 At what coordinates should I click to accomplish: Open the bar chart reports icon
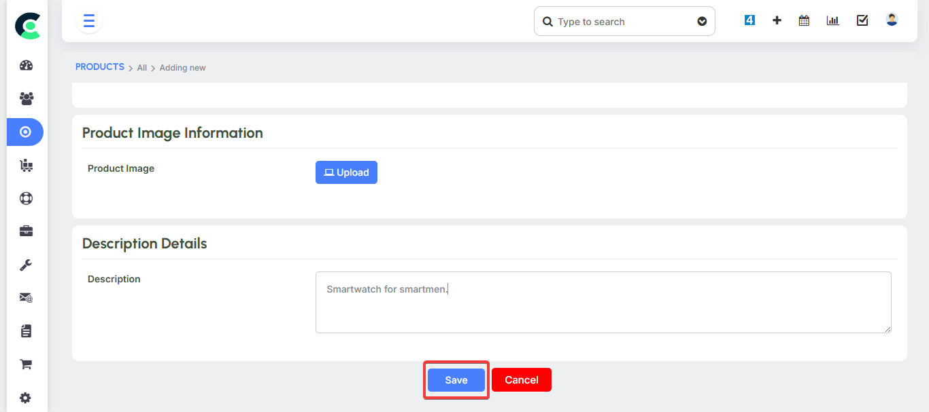(x=832, y=20)
